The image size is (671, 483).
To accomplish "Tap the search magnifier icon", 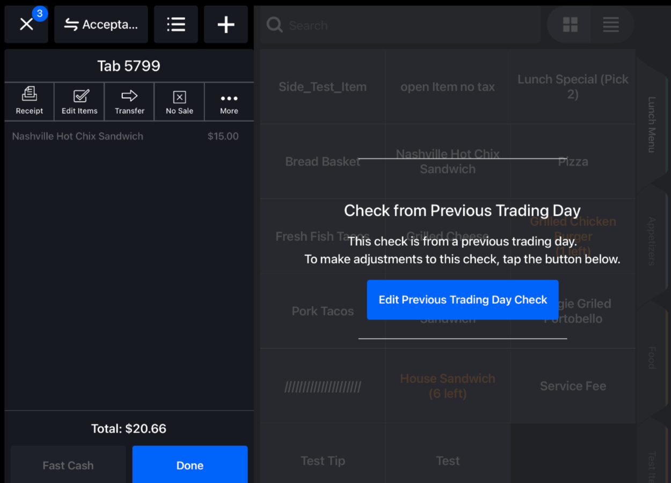I will [x=274, y=25].
